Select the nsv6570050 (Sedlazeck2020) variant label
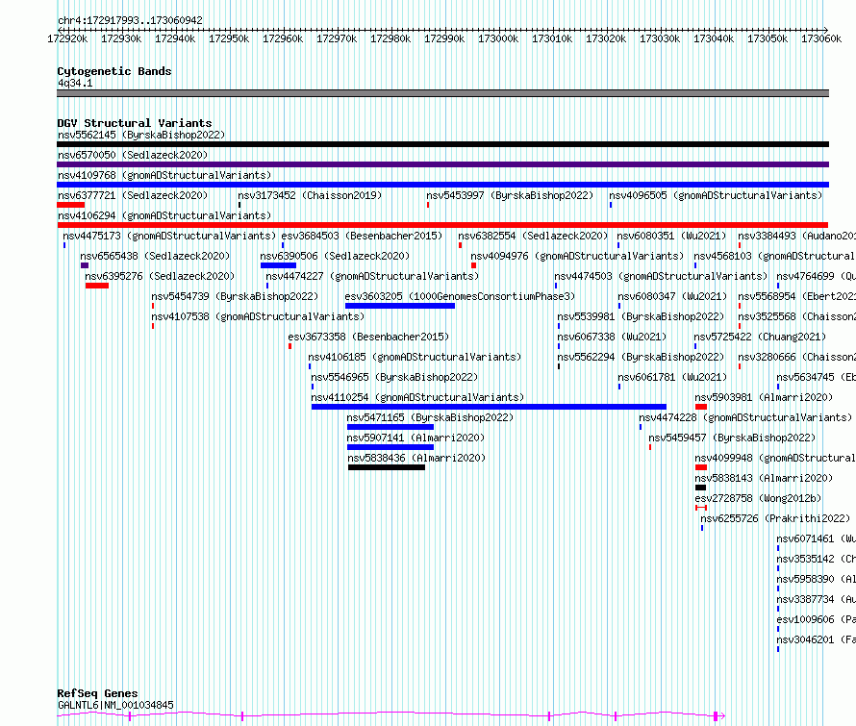 (x=133, y=155)
